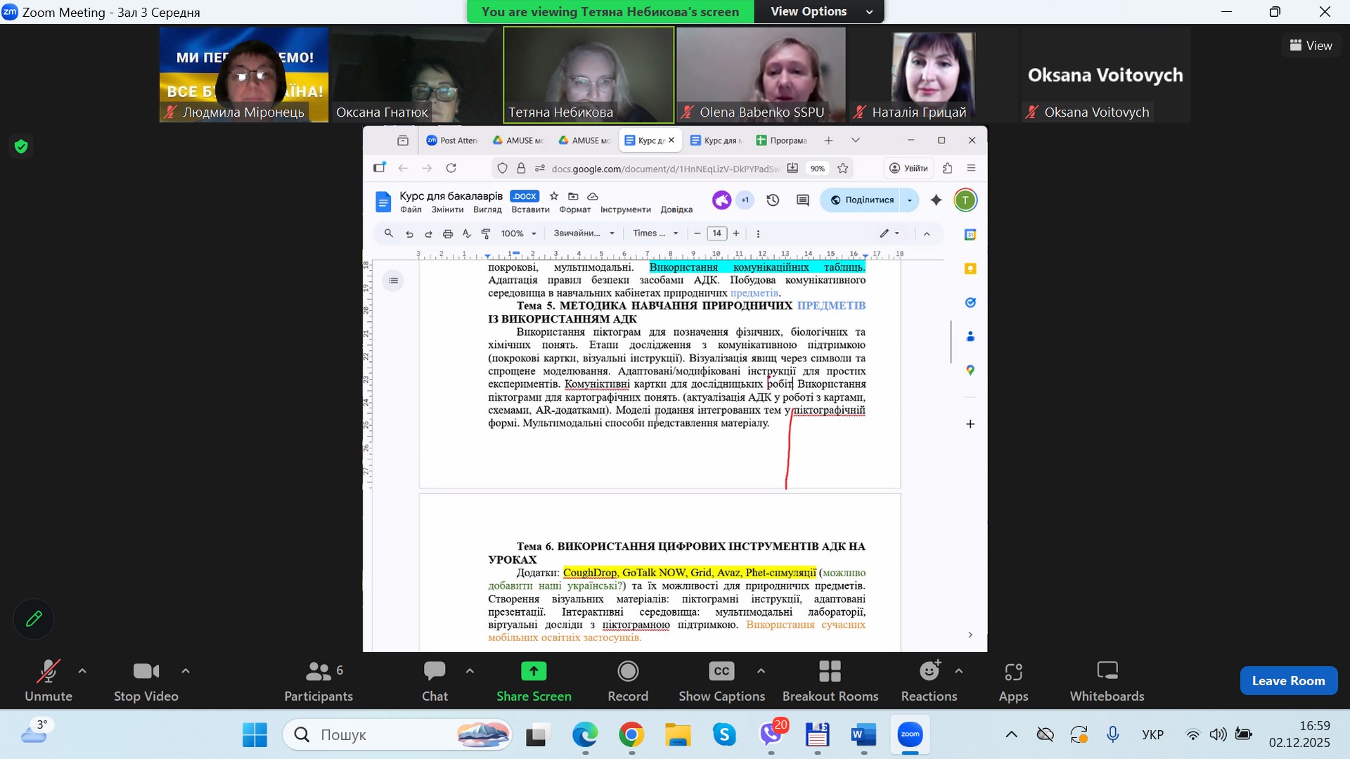The height and width of the screenshot is (759, 1350).
Task: Click the Record icon in Zoom toolbar
Action: click(627, 673)
